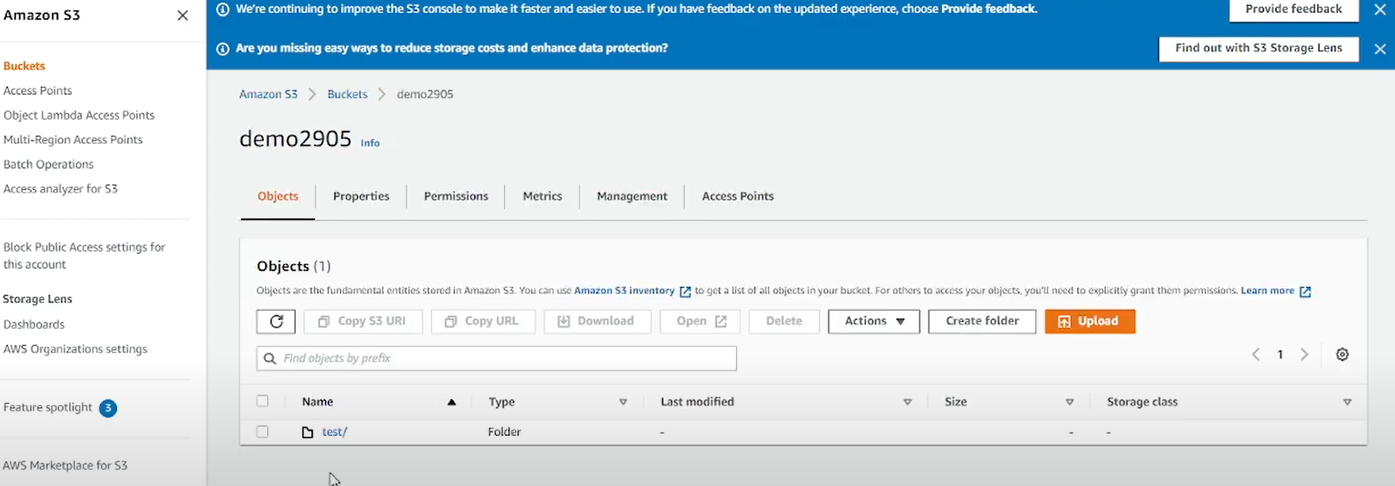Switch to the Management tab
The height and width of the screenshot is (486, 1395).
pos(632,196)
